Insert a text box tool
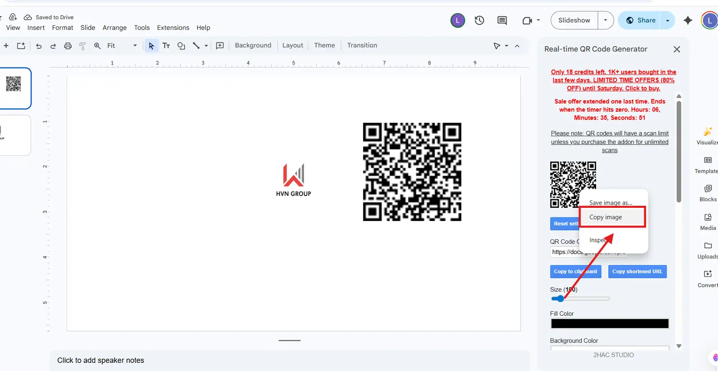Image resolution: width=718 pixels, height=371 pixels. point(166,46)
